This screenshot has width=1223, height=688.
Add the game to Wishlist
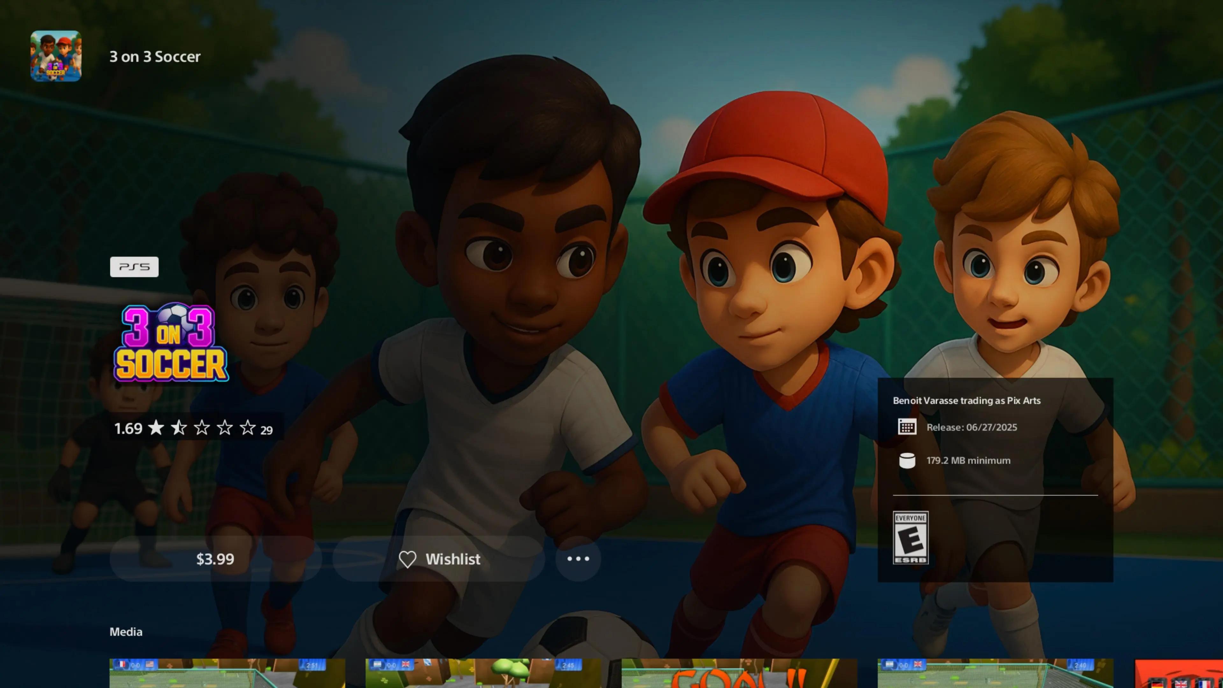click(x=439, y=559)
